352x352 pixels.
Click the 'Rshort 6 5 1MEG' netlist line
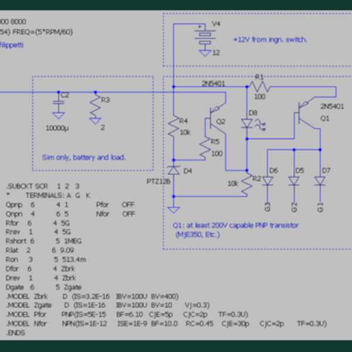44,241
